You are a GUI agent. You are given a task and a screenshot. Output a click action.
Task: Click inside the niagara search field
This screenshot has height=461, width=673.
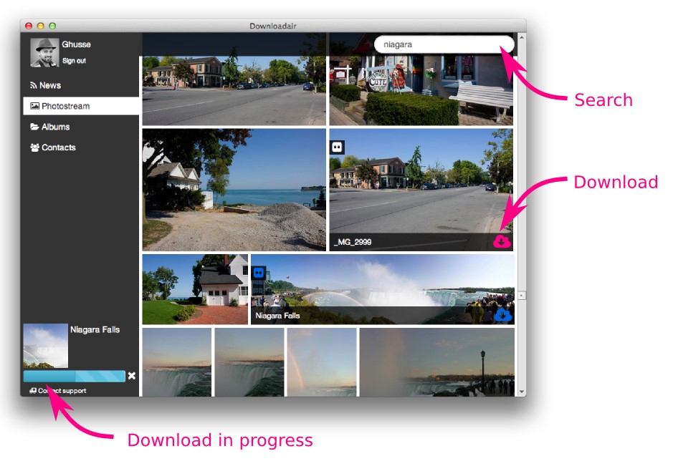click(x=443, y=44)
